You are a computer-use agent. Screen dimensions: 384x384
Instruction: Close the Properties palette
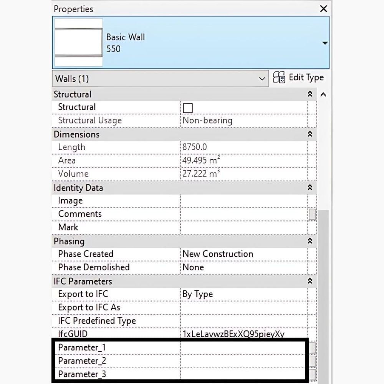(324, 9)
